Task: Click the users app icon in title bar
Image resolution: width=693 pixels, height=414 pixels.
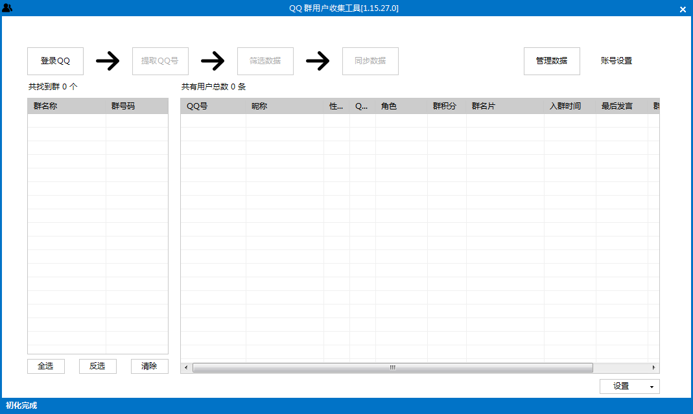Action: [7, 8]
